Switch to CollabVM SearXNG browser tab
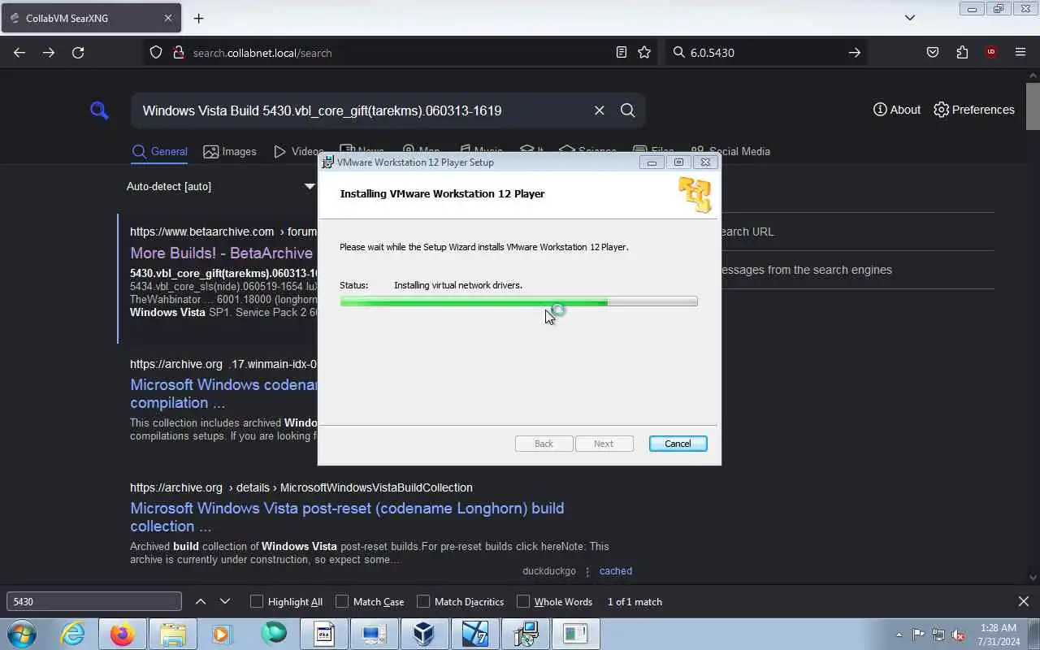The image size is (1040, 650). pos(89,18)
